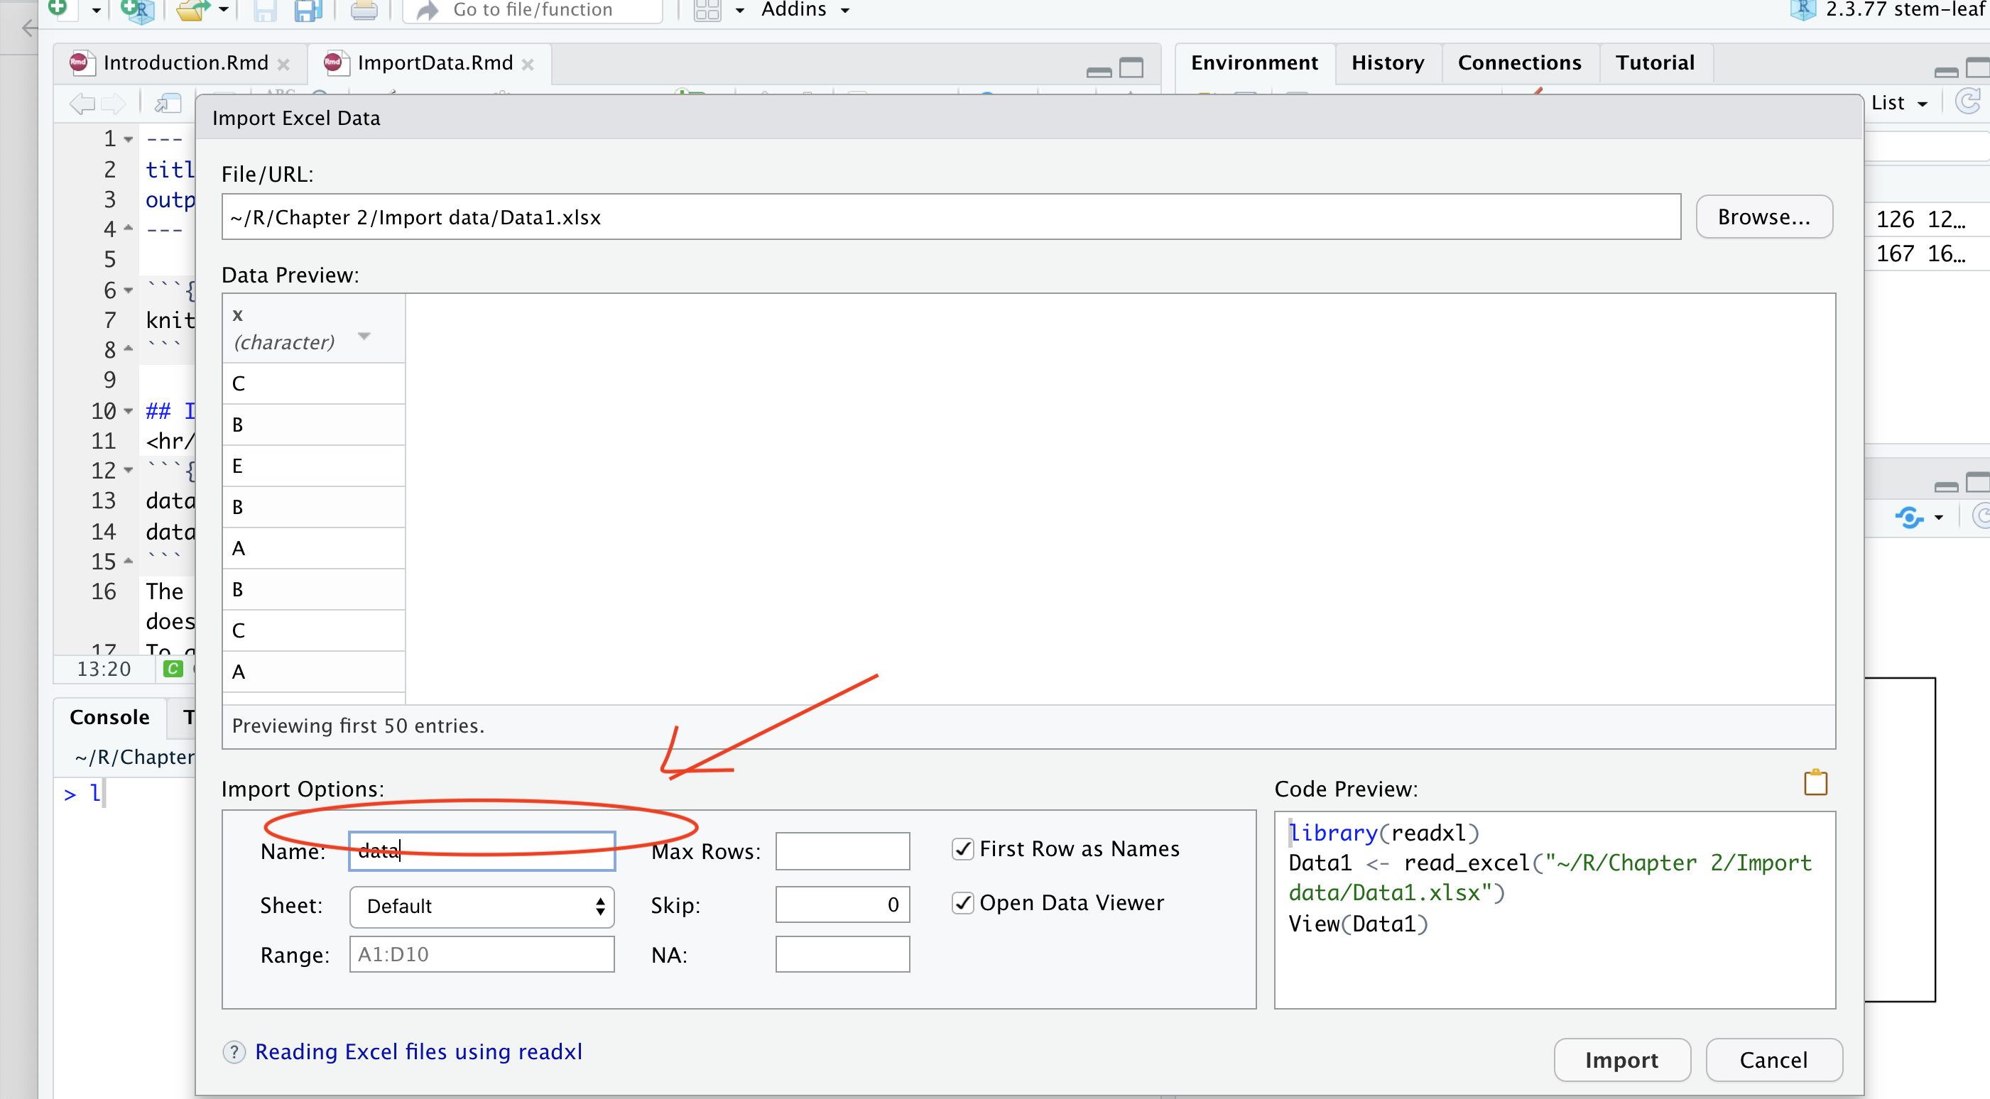Viewport: 1990px width, 1099px height.
Task: Click the workspace panes grid icon
Action: pos(707,10)
